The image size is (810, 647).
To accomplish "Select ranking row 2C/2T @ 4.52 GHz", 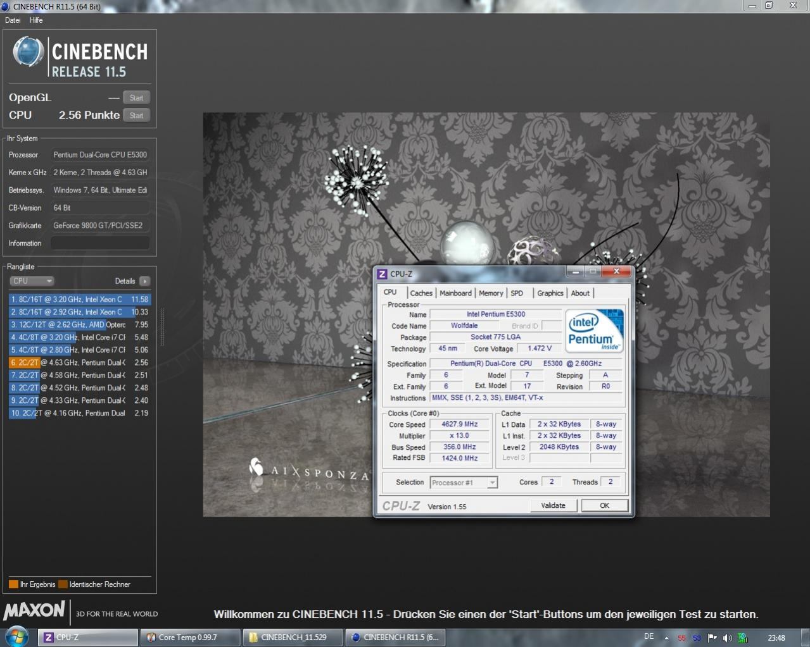I will [x=80, y=388].
